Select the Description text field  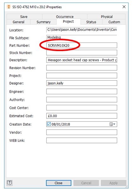pyautogui.click(x=82, y=60)
